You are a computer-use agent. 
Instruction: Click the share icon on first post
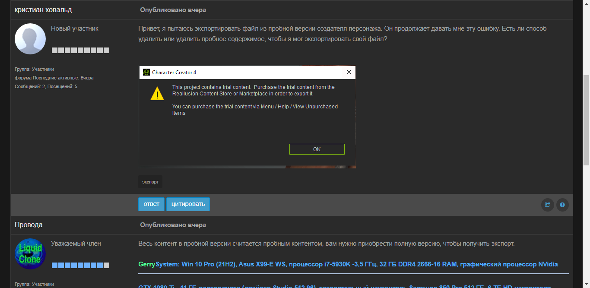click(548, 205)
